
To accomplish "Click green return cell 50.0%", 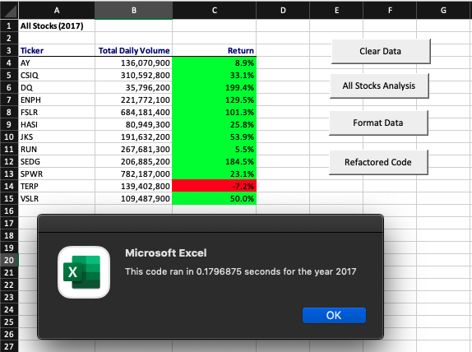I will point(215,199).
